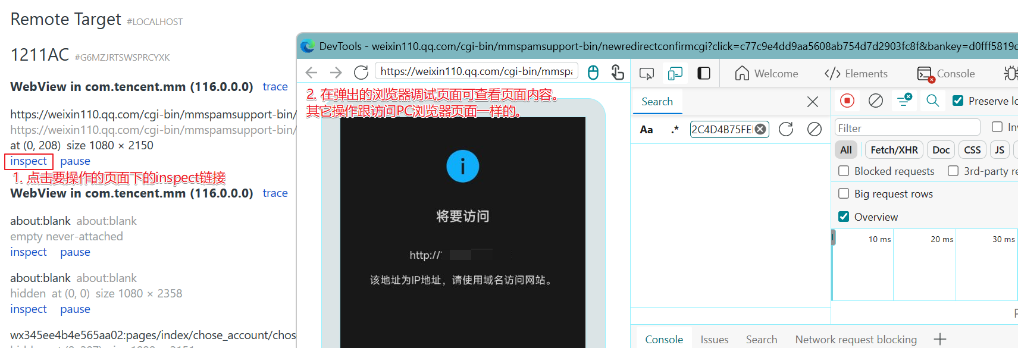Open the Welcome tab

point(766,73)
